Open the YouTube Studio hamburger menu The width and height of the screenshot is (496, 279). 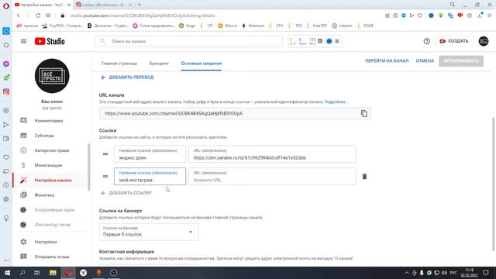click(23, 41)
